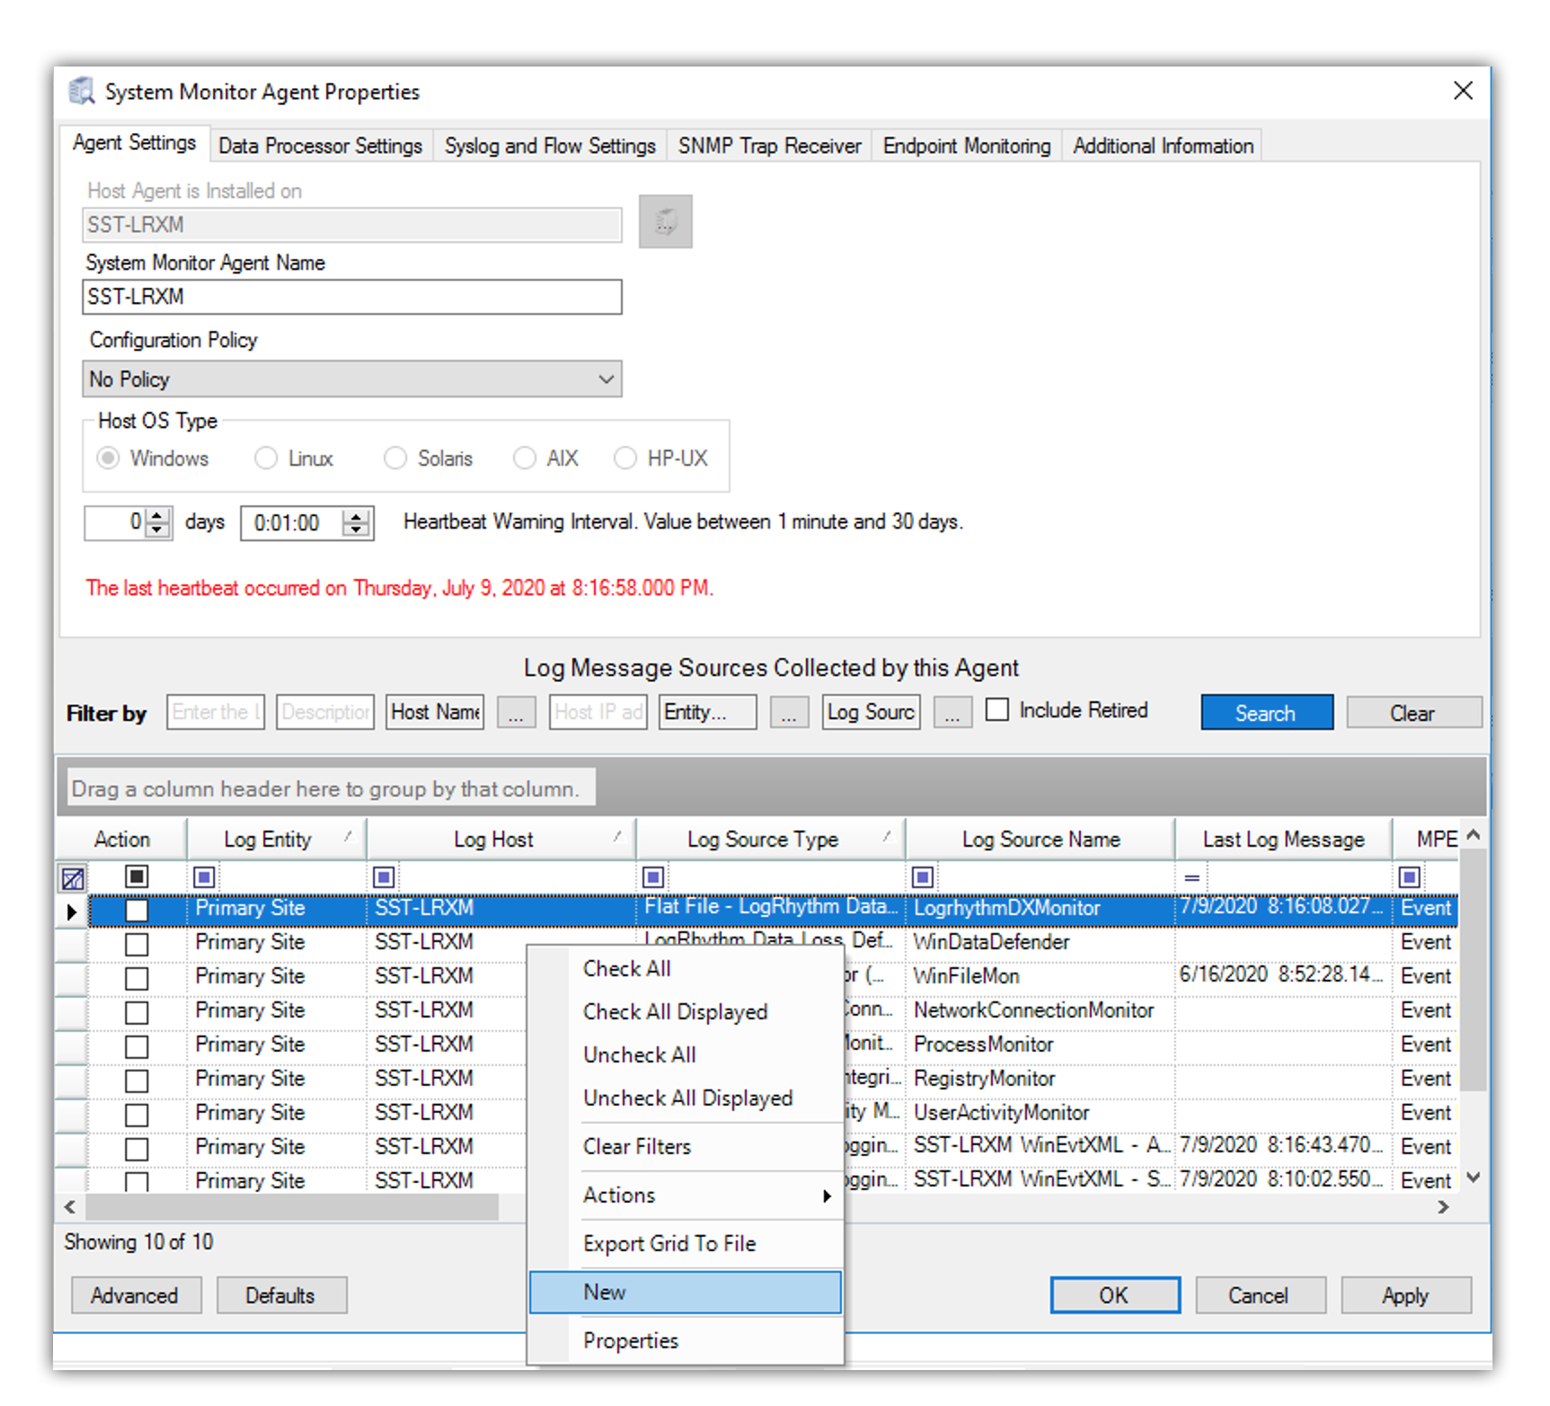Click the ellipsis button next to Host Name filter

pos(516,713)
